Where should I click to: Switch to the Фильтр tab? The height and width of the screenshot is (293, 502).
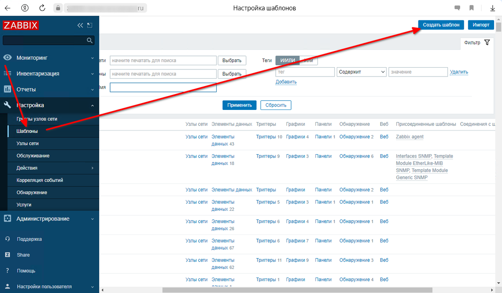pos(477,43)
